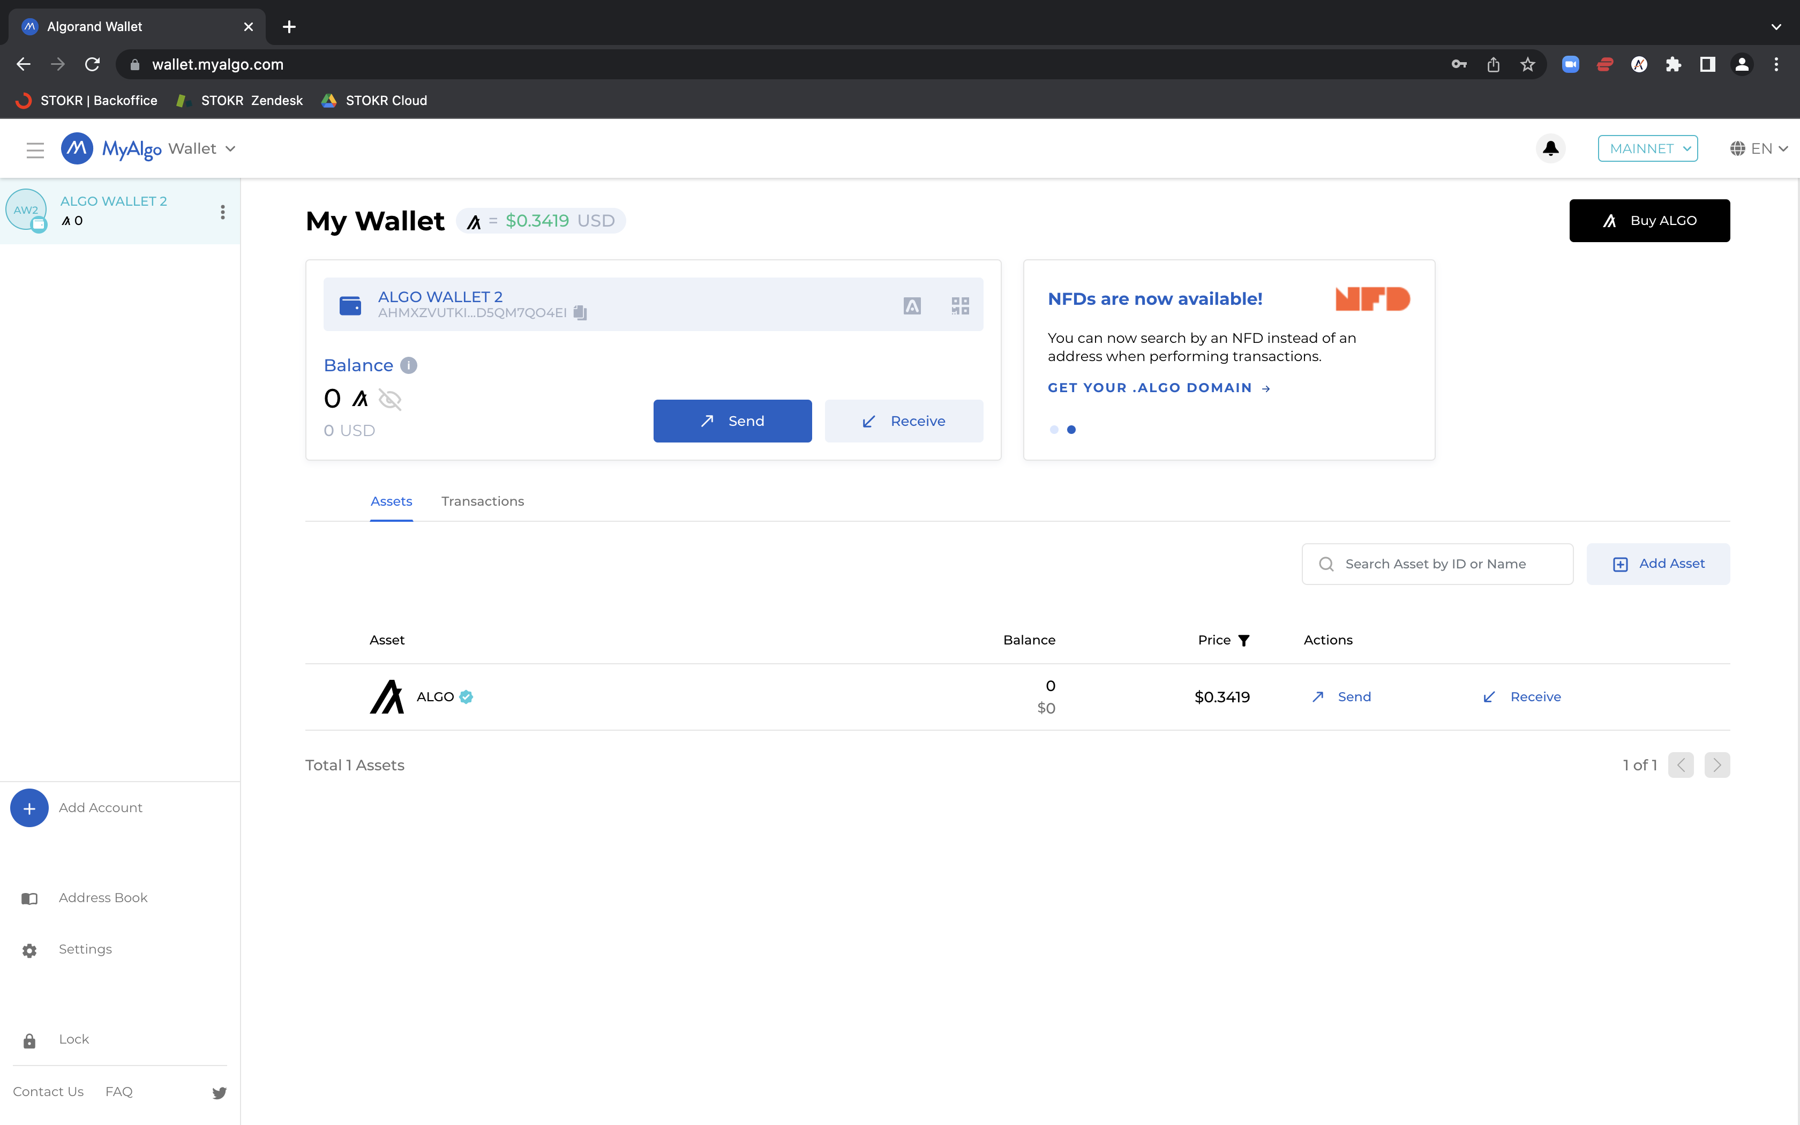Go back in the browser
Image resolution: width=1800 pixels, height=1125 pixels.
tap(24, 65)
